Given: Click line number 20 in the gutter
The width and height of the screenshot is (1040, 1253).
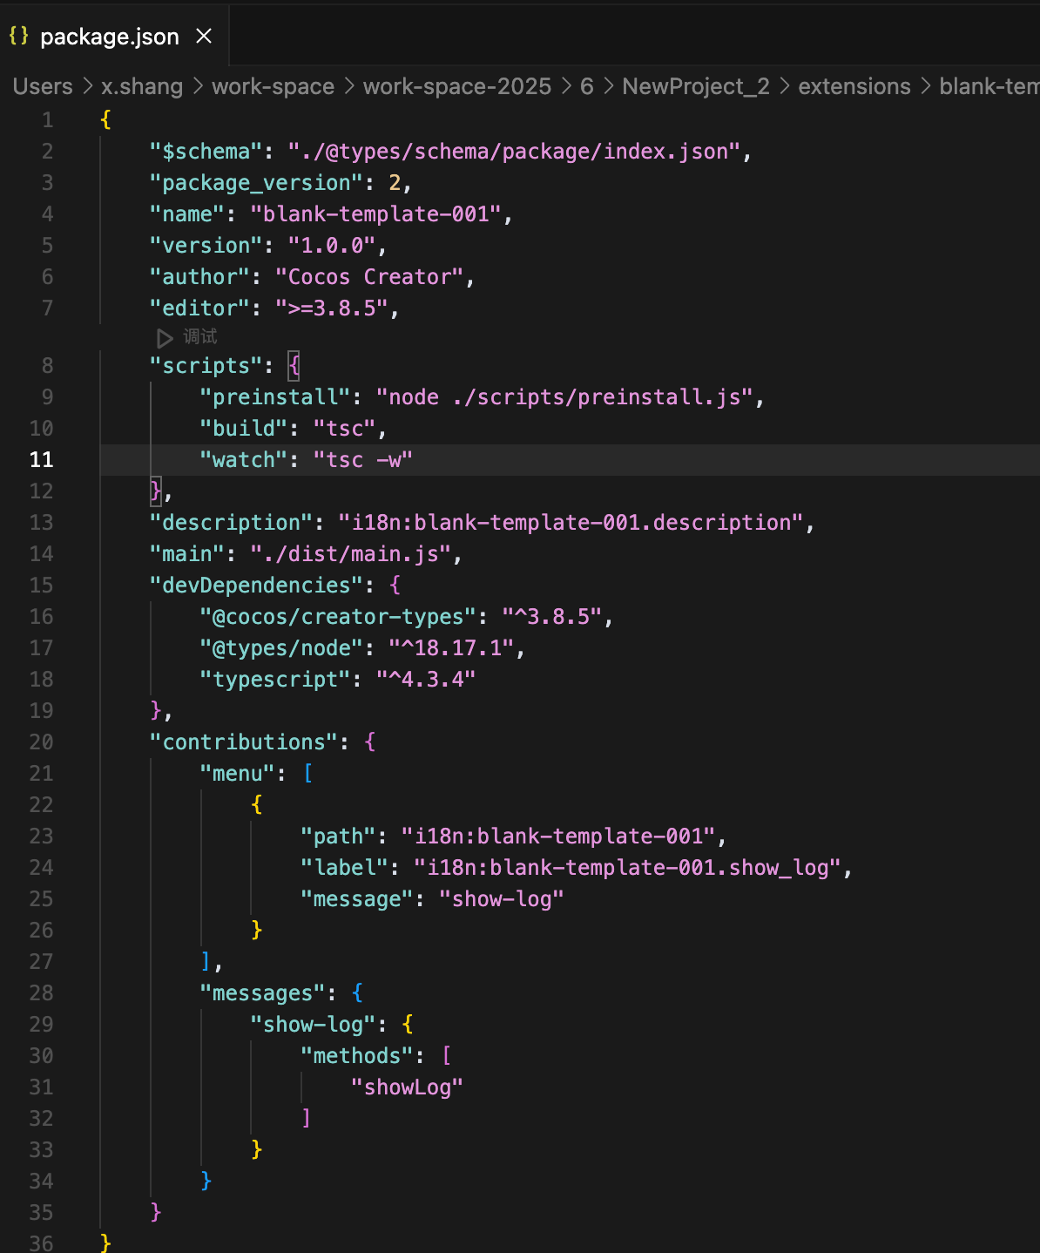Looking at the screenshot, I should pos(42,742).
